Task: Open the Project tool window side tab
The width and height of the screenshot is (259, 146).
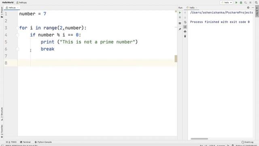Action: 2,12
